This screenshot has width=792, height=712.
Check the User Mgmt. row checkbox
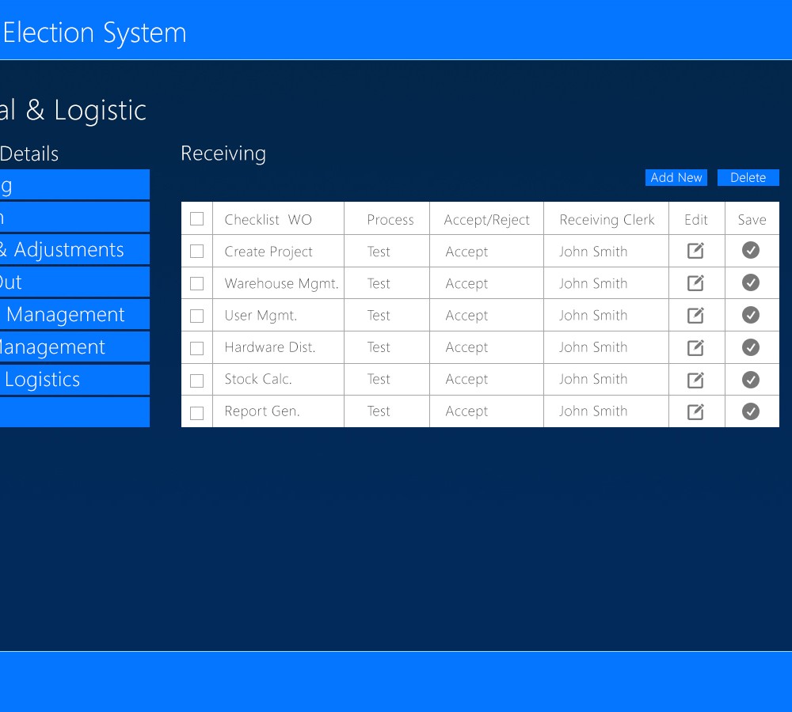(197, 316)
